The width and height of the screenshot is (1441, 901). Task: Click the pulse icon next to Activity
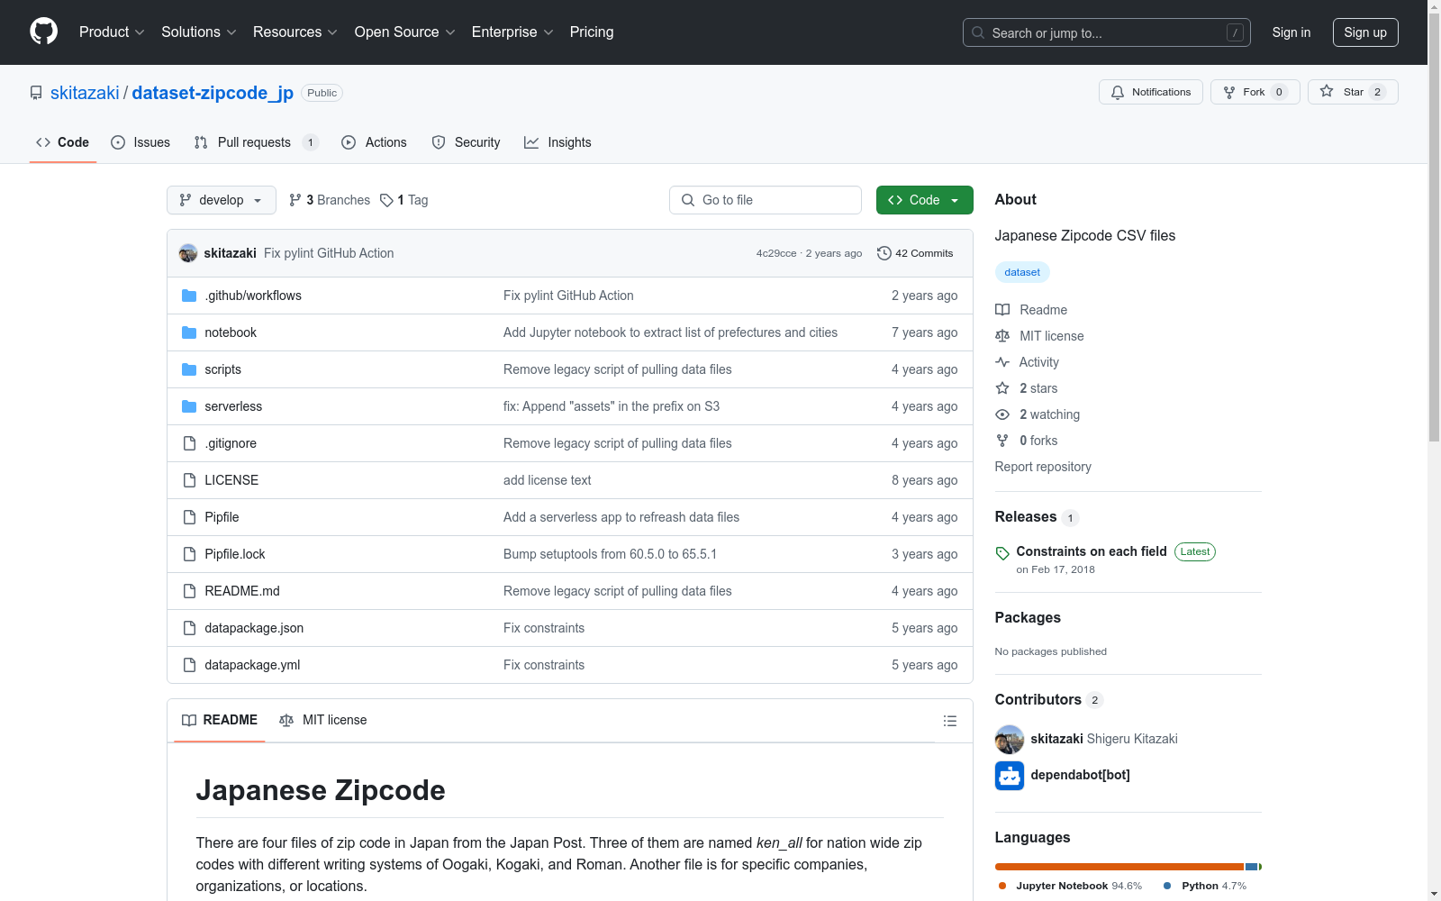coord(1002,362)
